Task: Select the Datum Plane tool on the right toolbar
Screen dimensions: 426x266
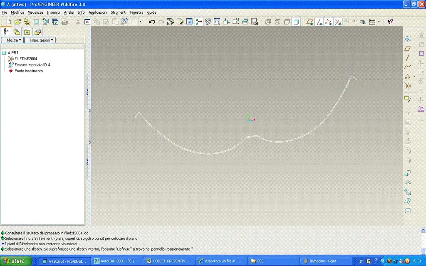Action: point(408,48)
